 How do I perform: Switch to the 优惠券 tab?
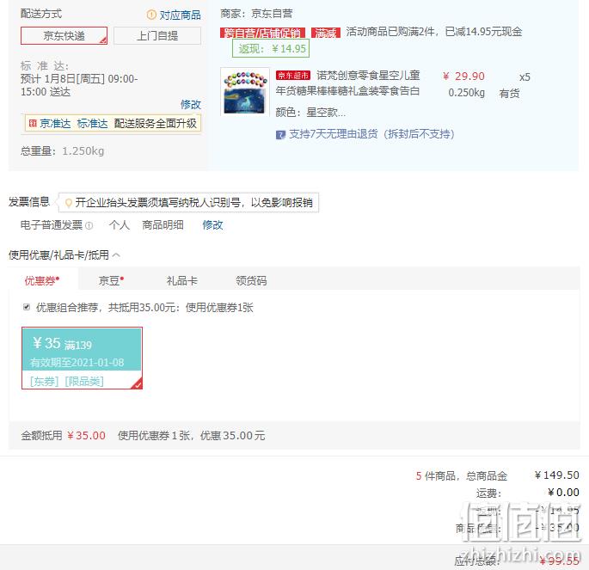(x=41, y=280)
